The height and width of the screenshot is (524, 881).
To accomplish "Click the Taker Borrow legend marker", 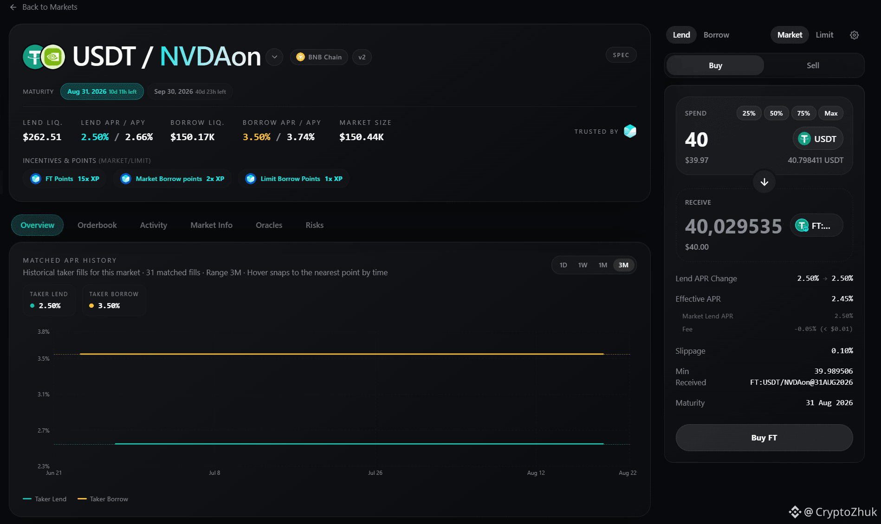I will coord(82,499).
